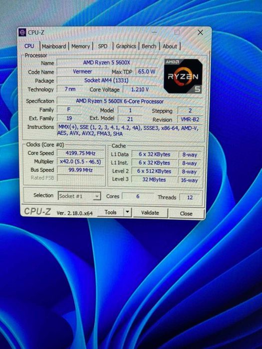Minimize the CPU-Z window
Screen dimensions: 262x349
coord(155,32)
